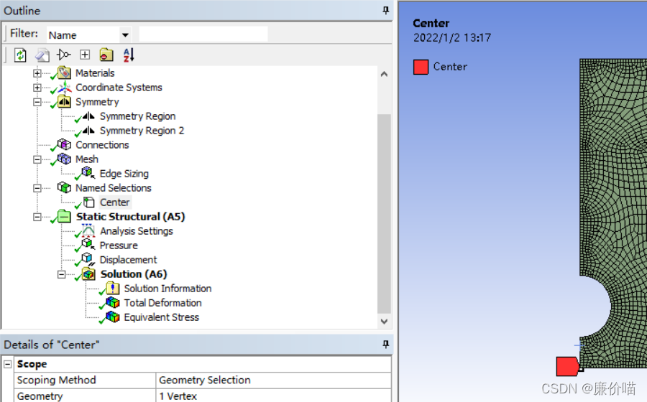Click the 1 Vertex geometry cell

coord(274,396)
